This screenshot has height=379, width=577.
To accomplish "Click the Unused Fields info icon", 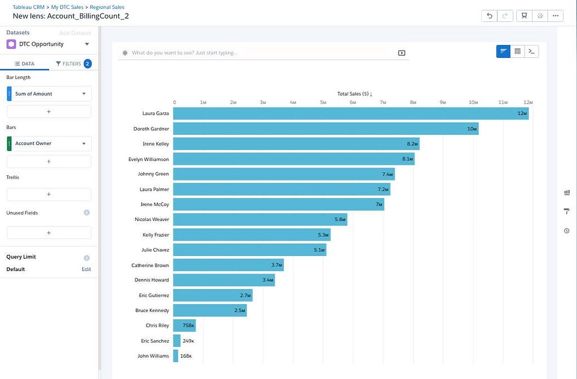I will 86,213.
